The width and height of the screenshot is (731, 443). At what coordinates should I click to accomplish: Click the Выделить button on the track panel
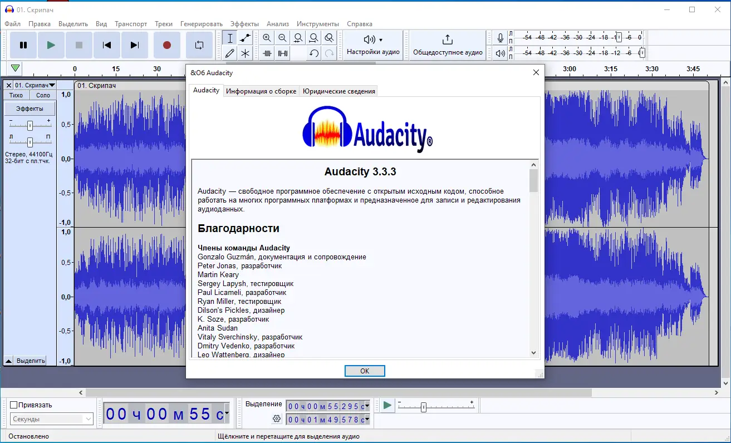pyautogui.click(x=31, y=361)
